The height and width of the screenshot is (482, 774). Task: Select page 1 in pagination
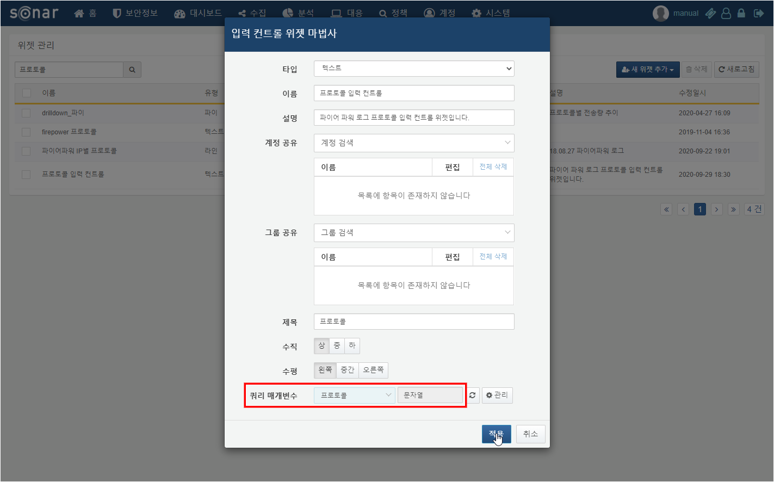[700, 209]
